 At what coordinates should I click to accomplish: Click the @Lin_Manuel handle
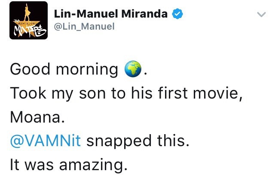click(84, 27)
